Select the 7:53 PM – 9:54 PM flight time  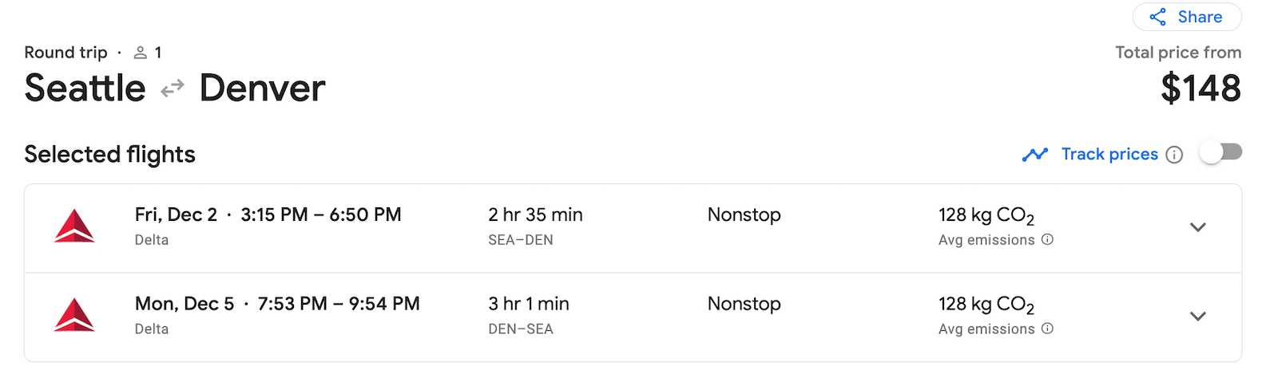tap(339, 304)
